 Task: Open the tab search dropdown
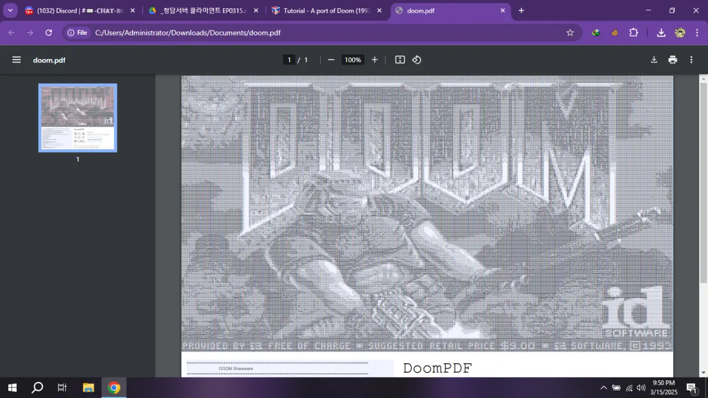10,11
